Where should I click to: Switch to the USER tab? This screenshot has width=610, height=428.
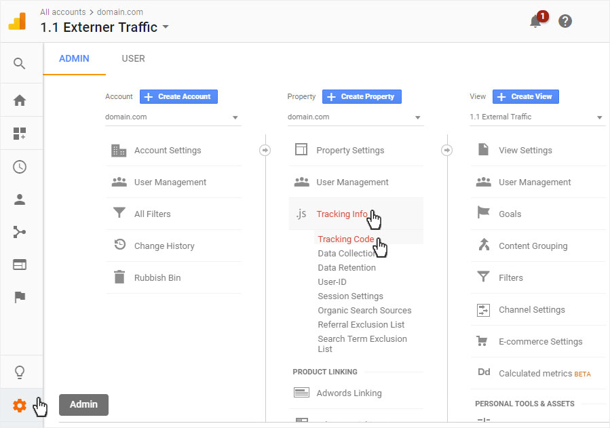click(x=134, y=59)
